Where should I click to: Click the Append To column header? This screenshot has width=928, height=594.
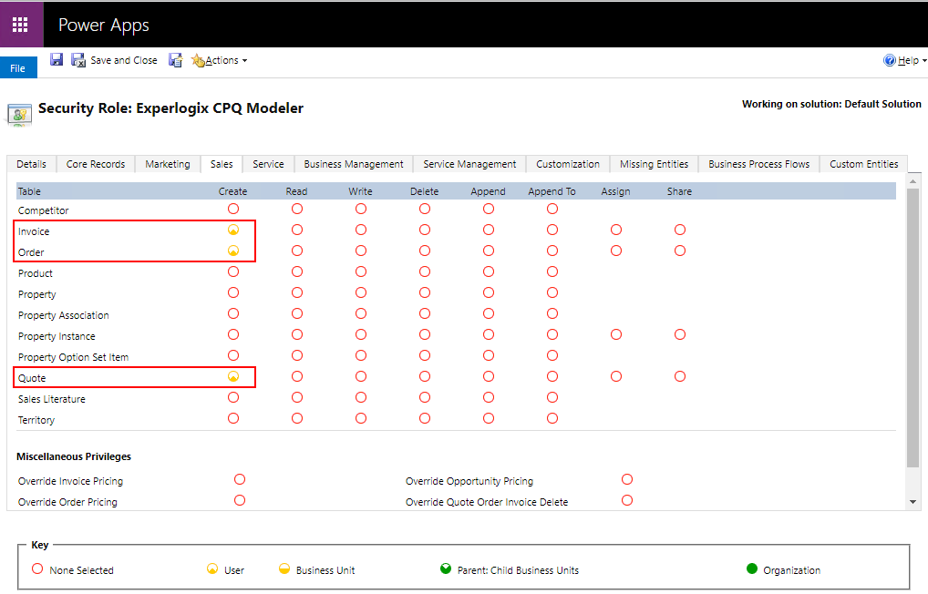click(552, 191)
